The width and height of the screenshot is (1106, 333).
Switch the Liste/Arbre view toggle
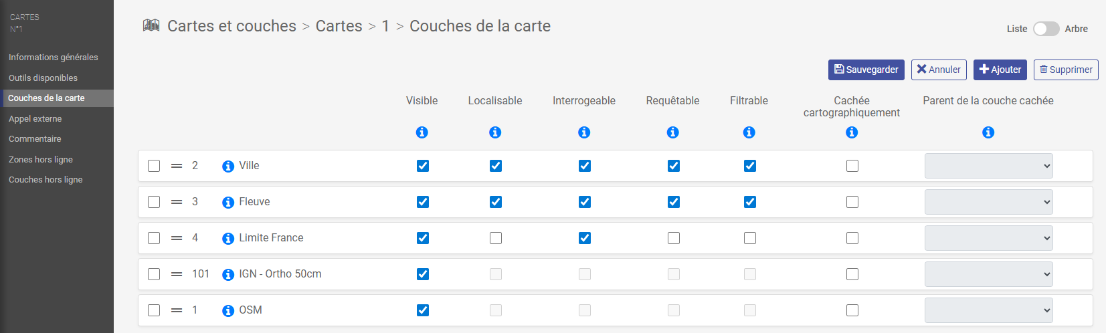point(1046,29)
